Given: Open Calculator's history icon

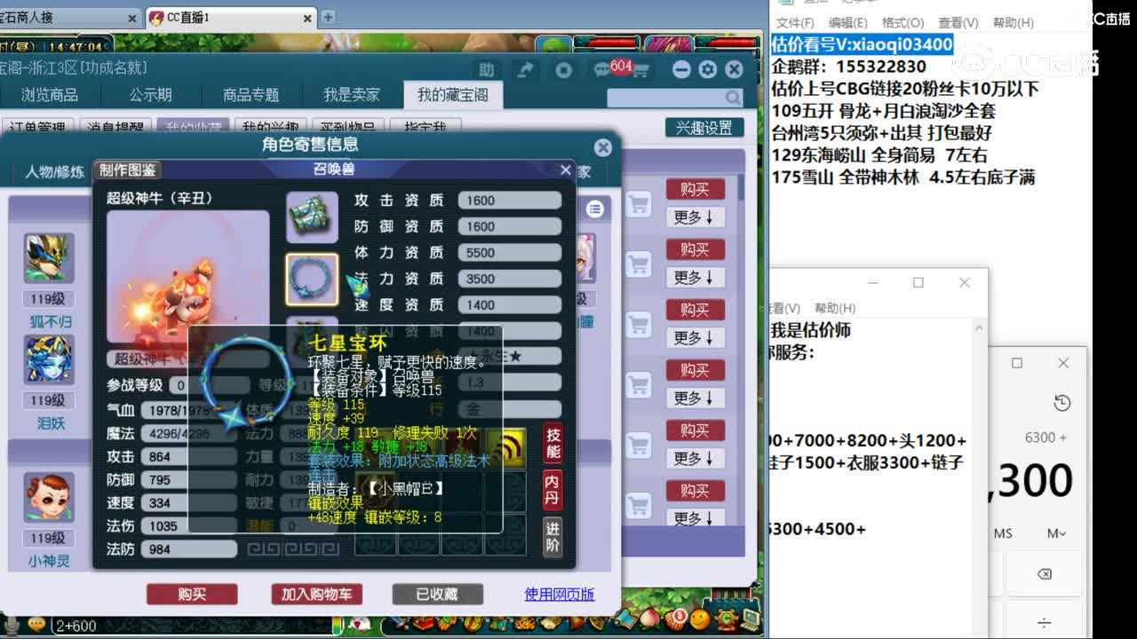Looking at the screenshot, I should click(1061, 402).
